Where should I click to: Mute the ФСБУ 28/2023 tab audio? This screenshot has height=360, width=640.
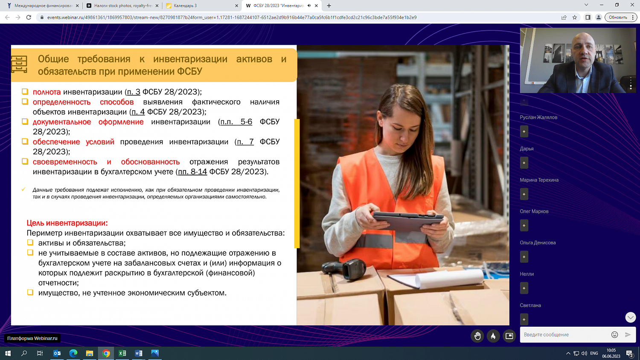click(309, 6)
